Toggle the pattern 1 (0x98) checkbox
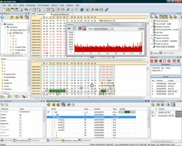 point(152,112)
